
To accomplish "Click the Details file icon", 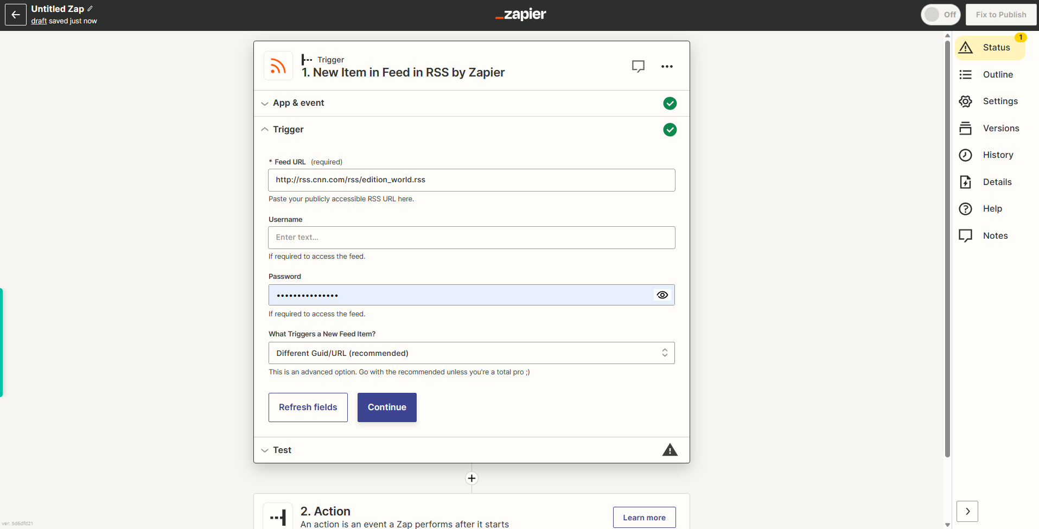I will pos(966,182).
